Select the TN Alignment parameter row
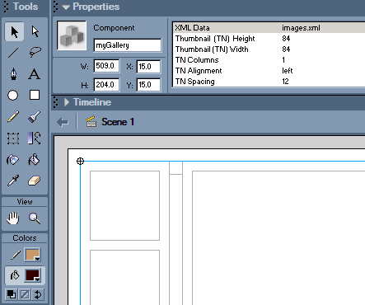The height and width of the screenshot is (305, 365). click(x=269, y=71)
